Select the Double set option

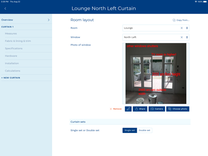point(144,130)
